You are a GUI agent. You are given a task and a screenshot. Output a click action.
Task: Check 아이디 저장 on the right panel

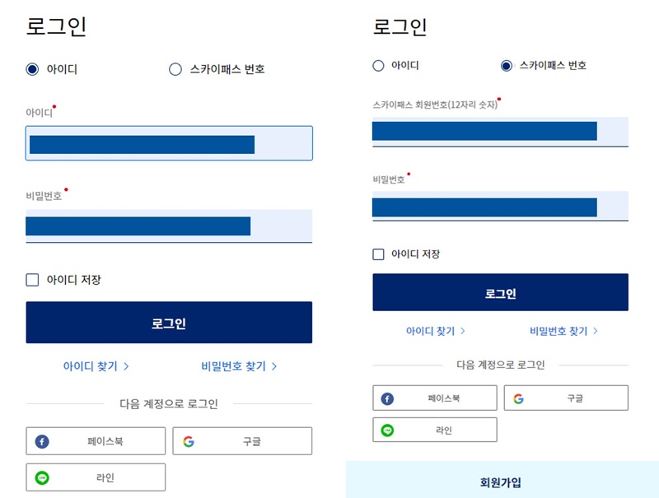379,254
